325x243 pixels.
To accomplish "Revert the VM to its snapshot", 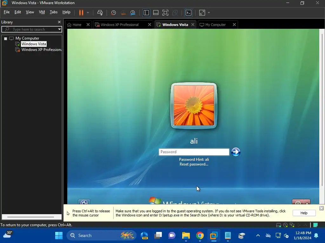I will point(123,13).
